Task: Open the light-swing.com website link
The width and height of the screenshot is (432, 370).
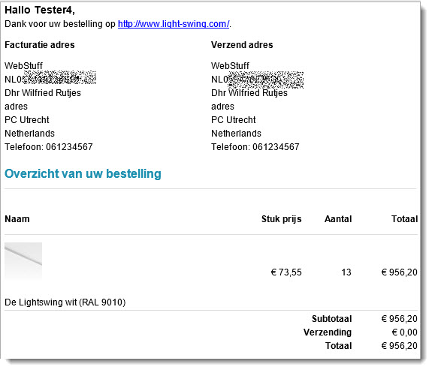Action: (x=174, y=24)
